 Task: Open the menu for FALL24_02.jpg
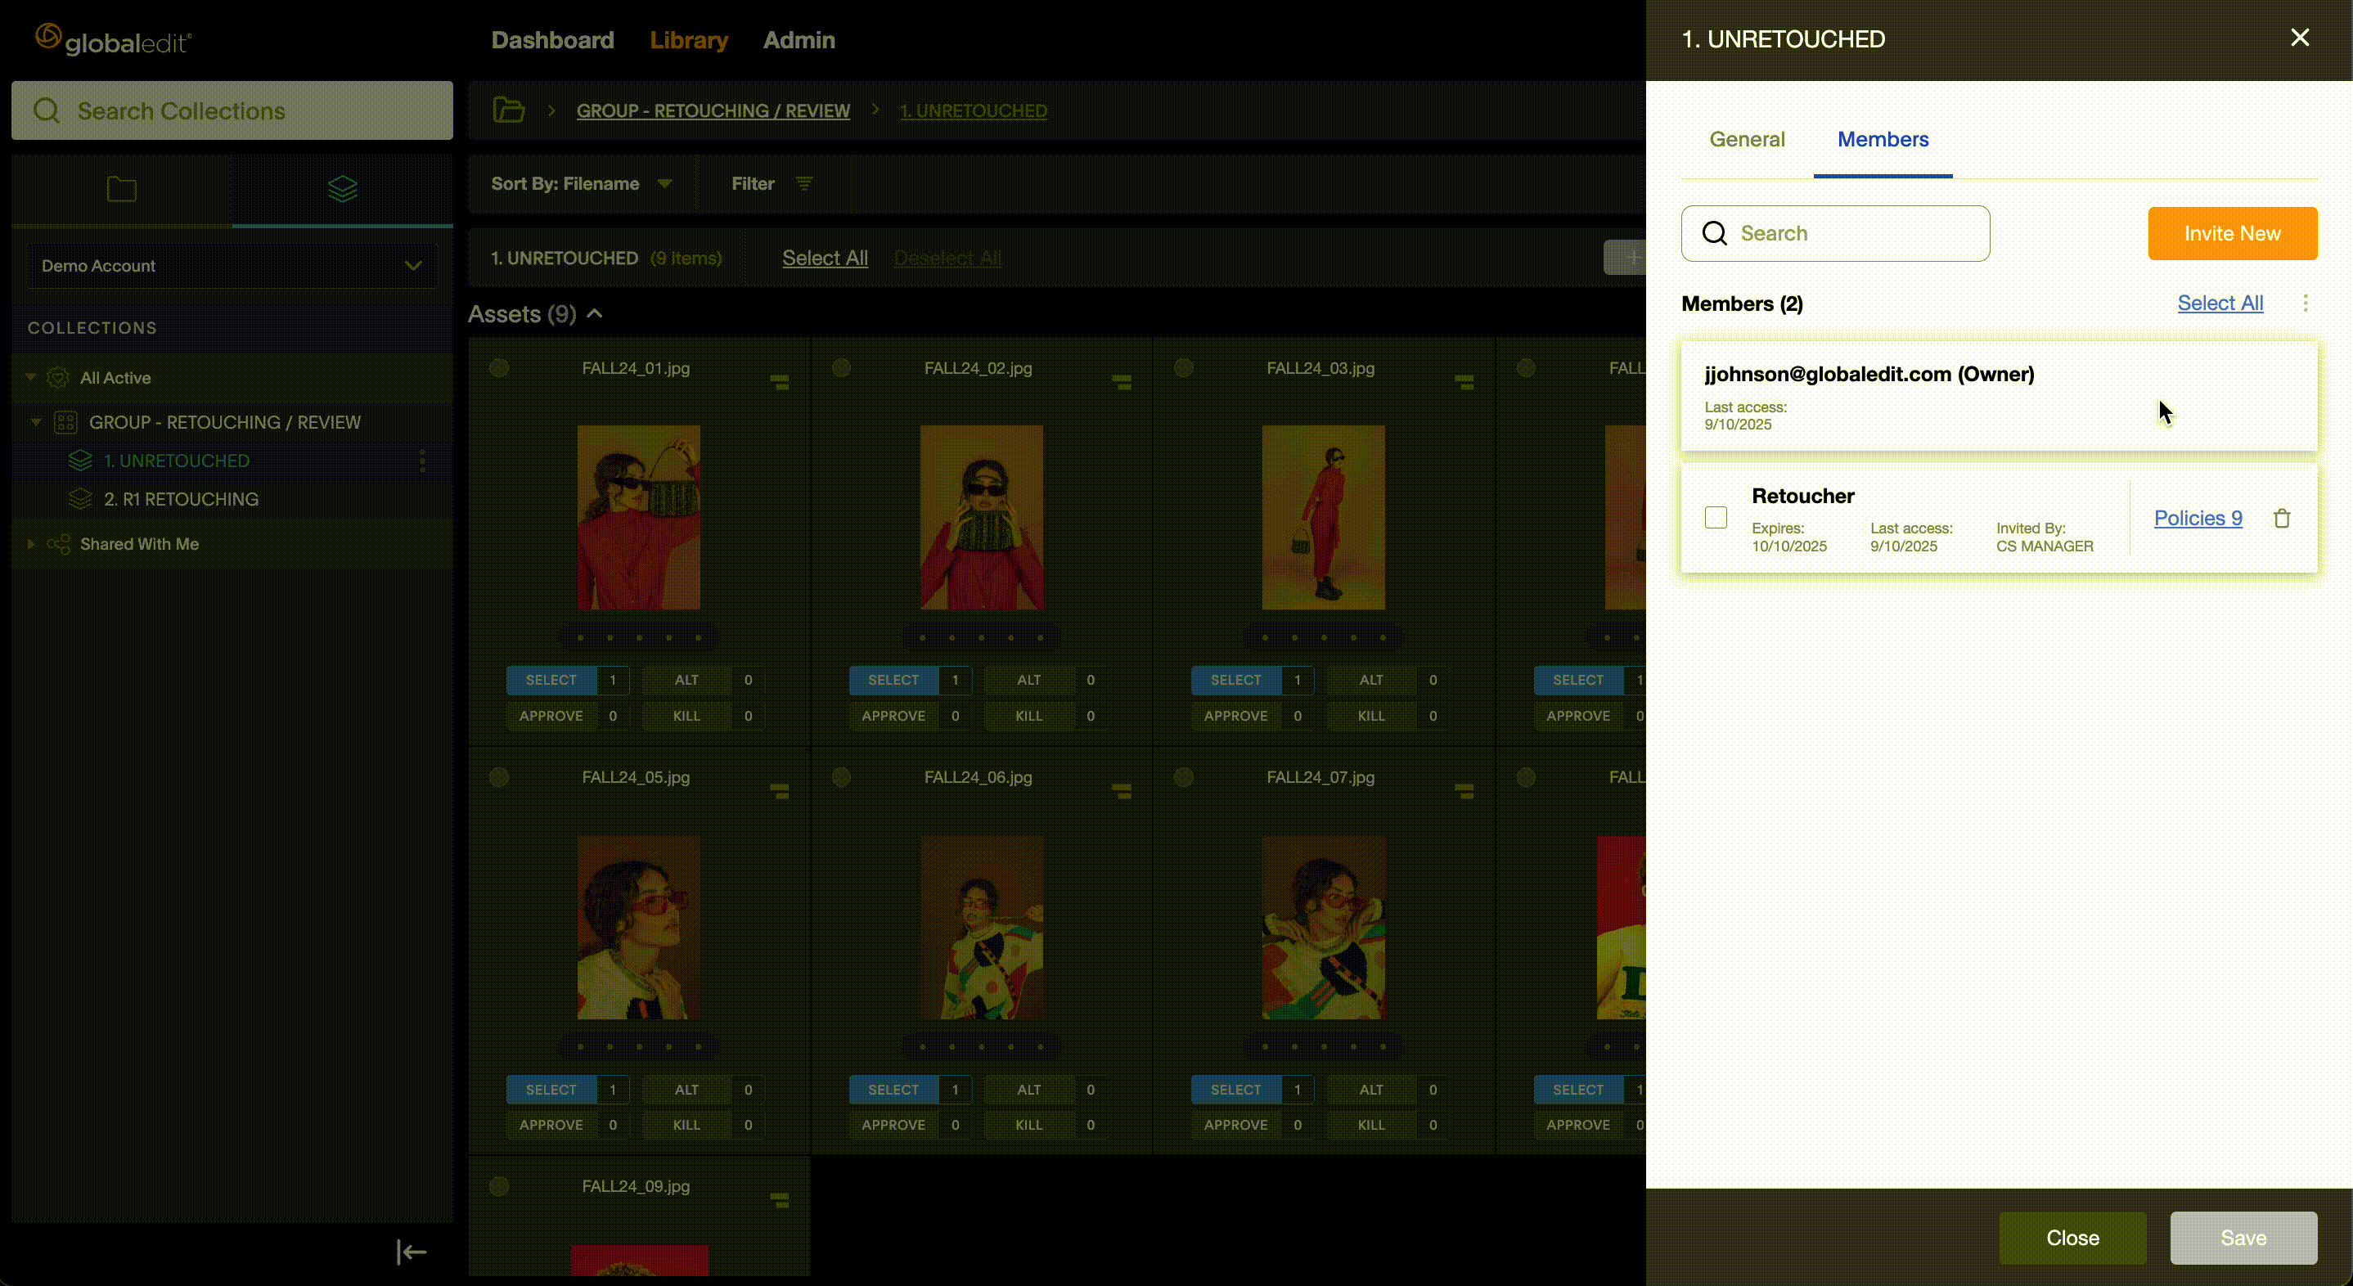coord(1122,382)
